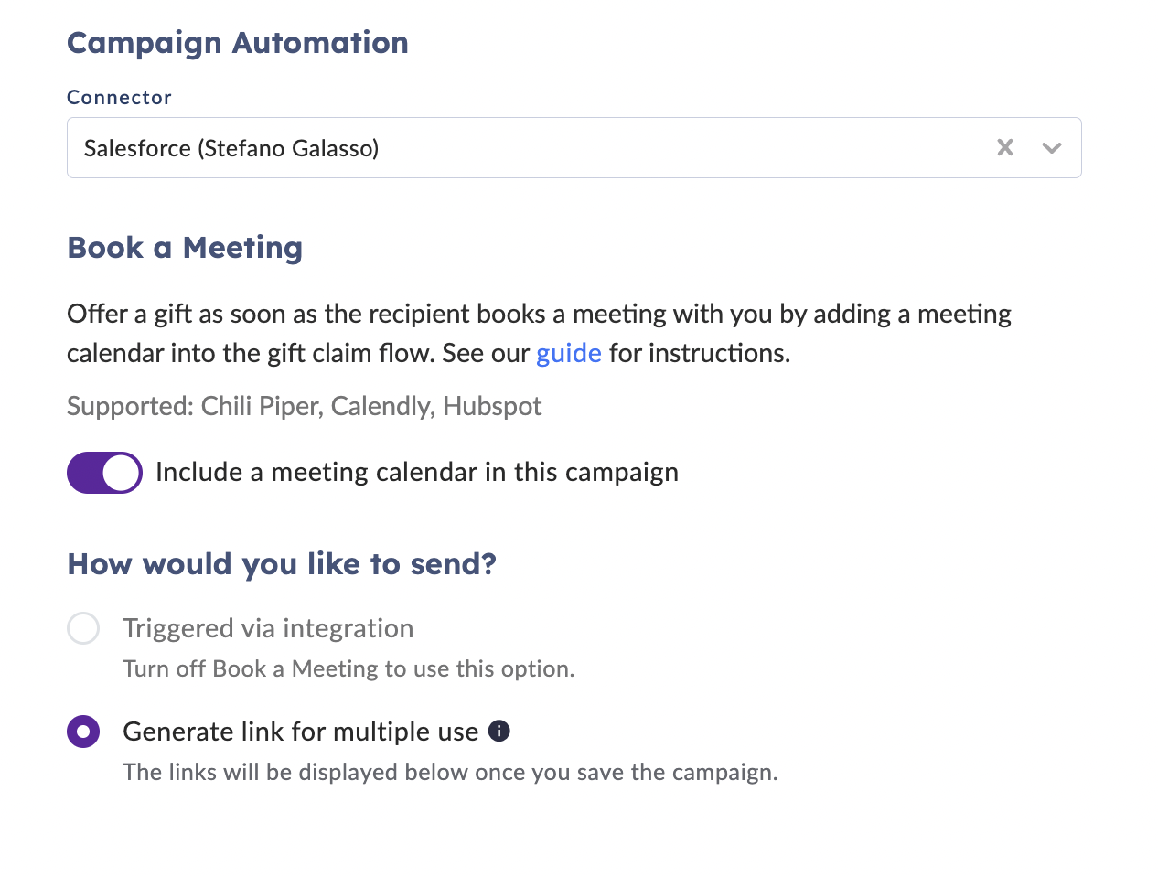Image resolution: width=1158 pixels, height=876 pixels.
Task: Clear the Salesforce connector selection
Action: pyautogui.click(x=1005, y=147)
